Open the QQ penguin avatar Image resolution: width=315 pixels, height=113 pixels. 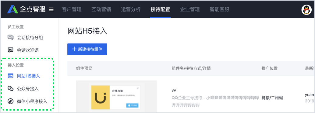pyautogui.click(x=306, y=10)
